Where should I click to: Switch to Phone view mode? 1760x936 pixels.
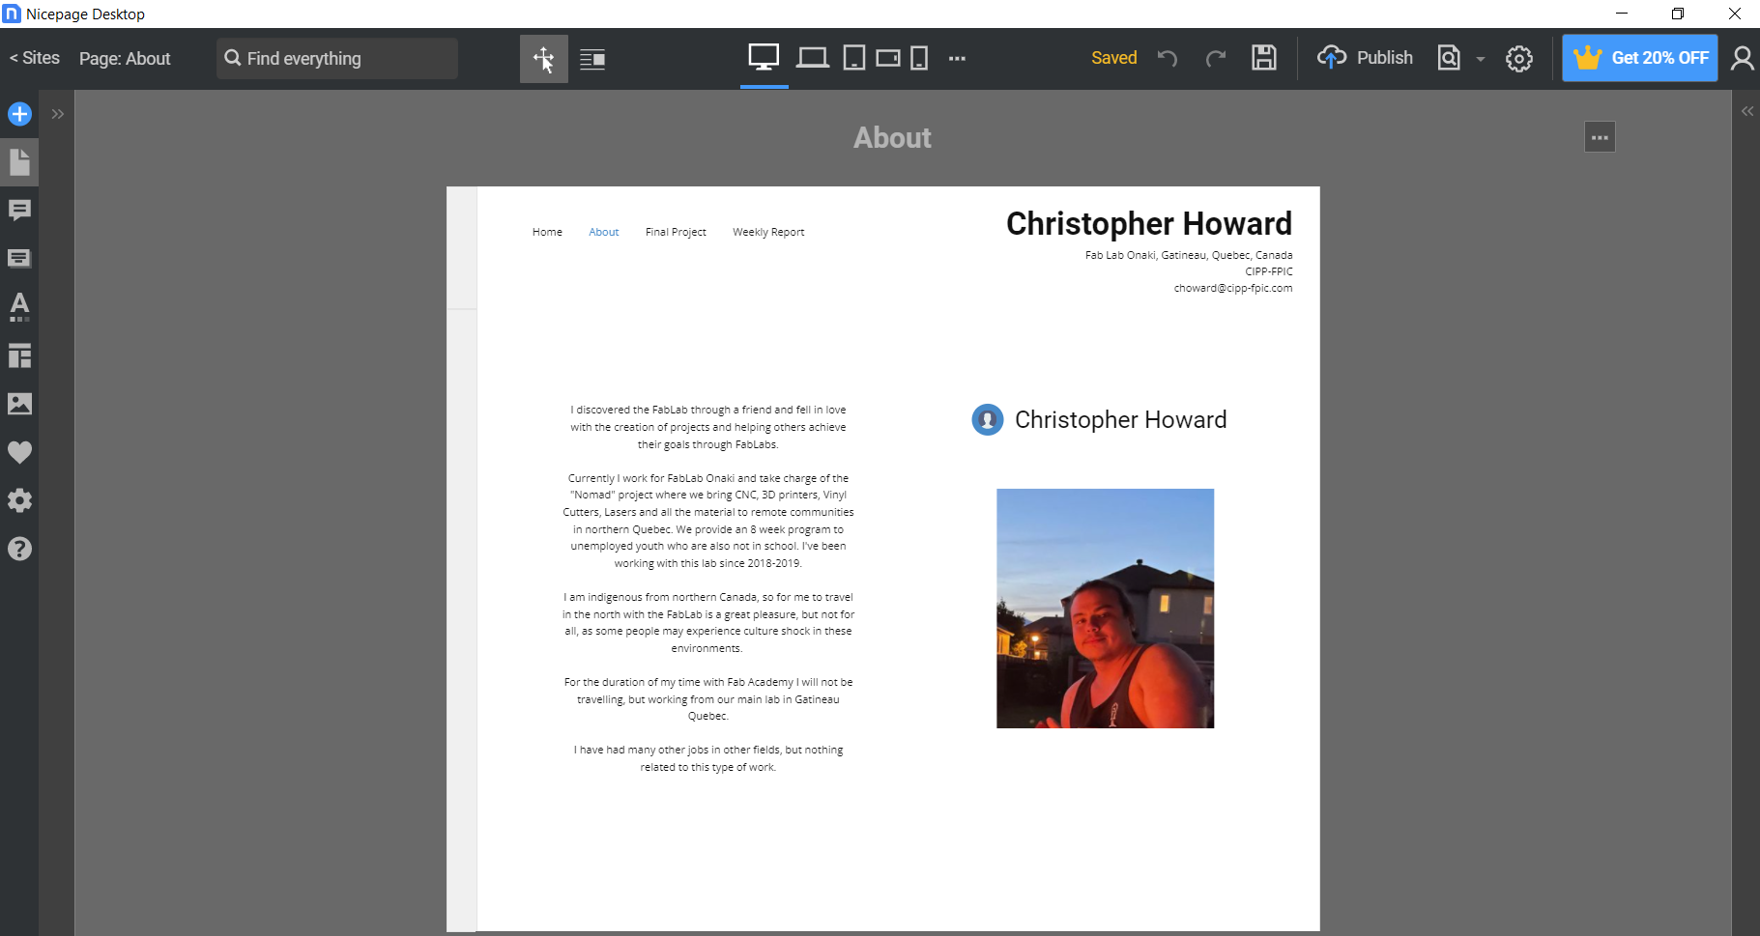click(x=920, y=58)
